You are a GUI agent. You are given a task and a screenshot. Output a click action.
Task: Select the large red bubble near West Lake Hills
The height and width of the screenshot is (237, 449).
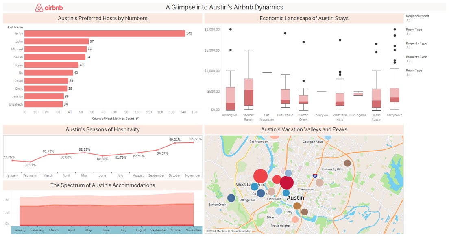[260, 176]
